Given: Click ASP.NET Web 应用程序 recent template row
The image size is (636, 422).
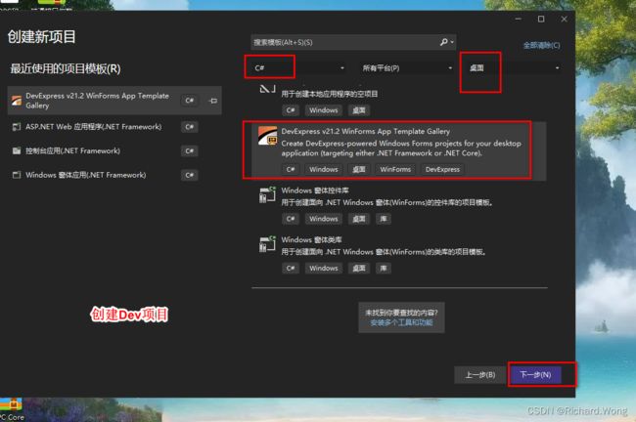Looking at the screenshot, I should (x=114, y=127).
